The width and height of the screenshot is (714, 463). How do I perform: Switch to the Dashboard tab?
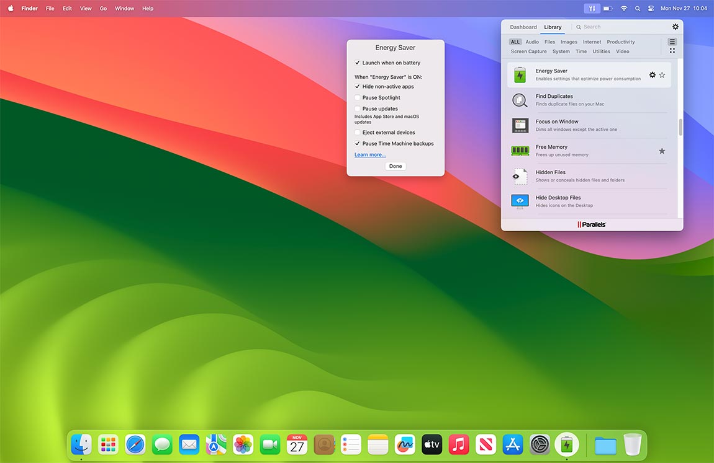[523, 27]
